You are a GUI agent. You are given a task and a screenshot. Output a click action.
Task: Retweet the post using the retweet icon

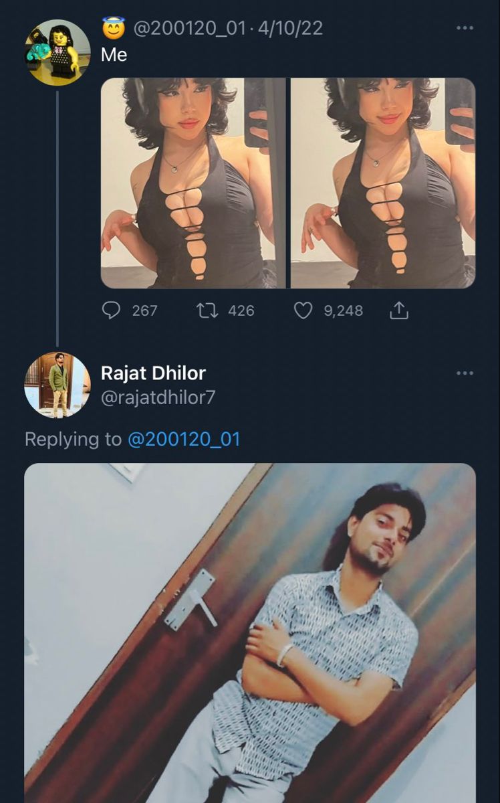click(x=207, y=310)
